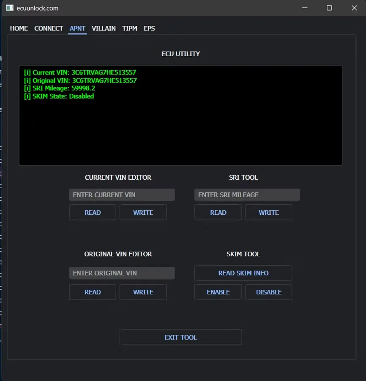Click the EXIT TOOL button
366x381 pixels.
tap(180, 337)
